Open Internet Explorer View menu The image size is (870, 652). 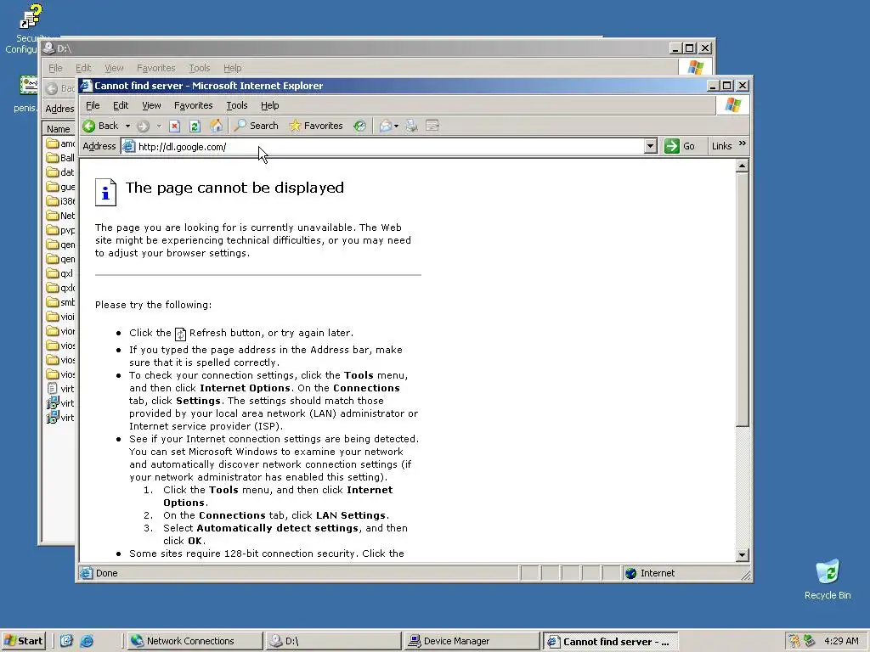[151, 105]
